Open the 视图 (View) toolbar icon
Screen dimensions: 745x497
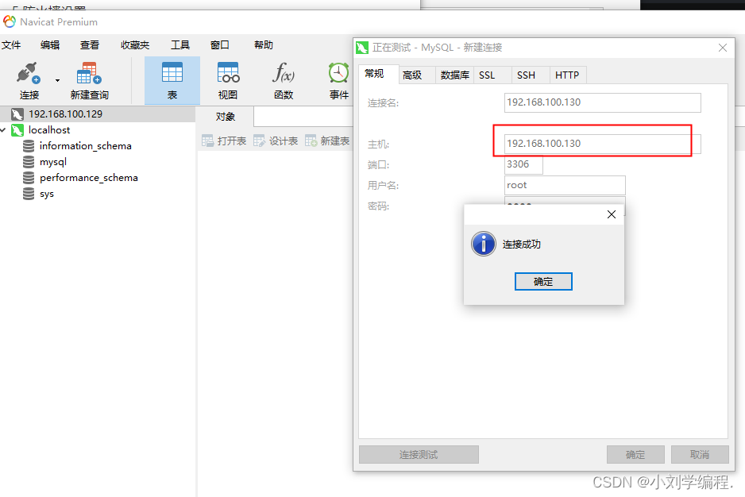click(x=228, y=81)
